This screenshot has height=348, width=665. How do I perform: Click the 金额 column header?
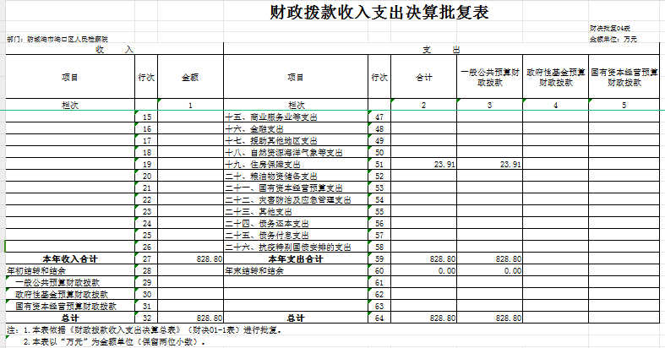pos(190,77)
